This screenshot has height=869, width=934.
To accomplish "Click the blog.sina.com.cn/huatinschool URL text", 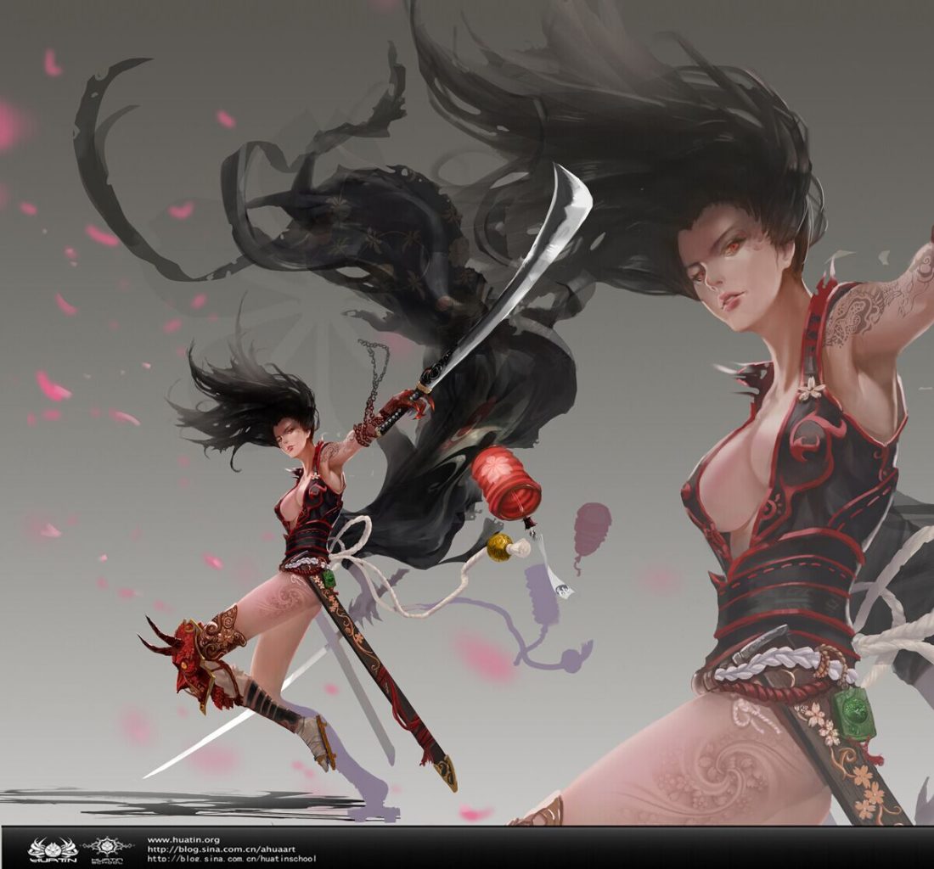I will click(x=232, y=858).
